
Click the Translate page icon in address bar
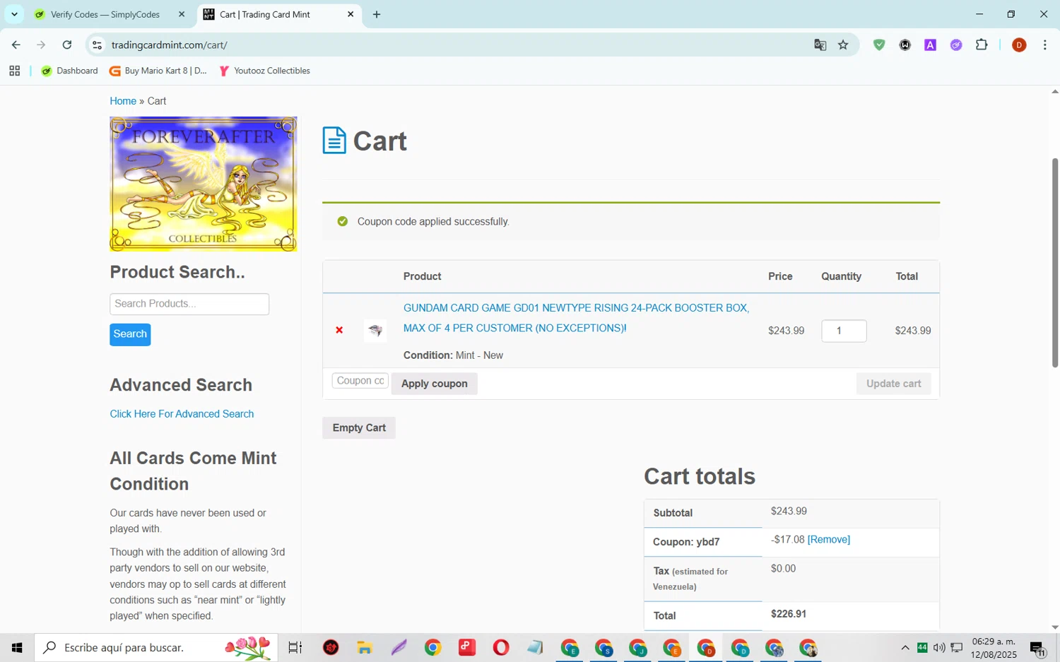coord(820,45)
